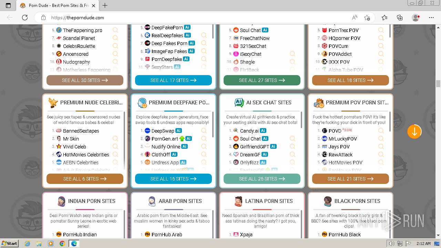Open the PornHub Black link
Viewport: 441px width, 248px height.
[x=345, y=235]
